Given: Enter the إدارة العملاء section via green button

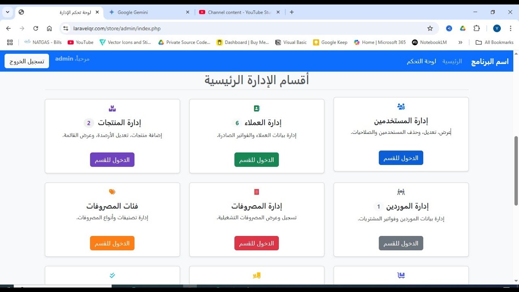Looking at the screenshot, I should click(257, 160).
